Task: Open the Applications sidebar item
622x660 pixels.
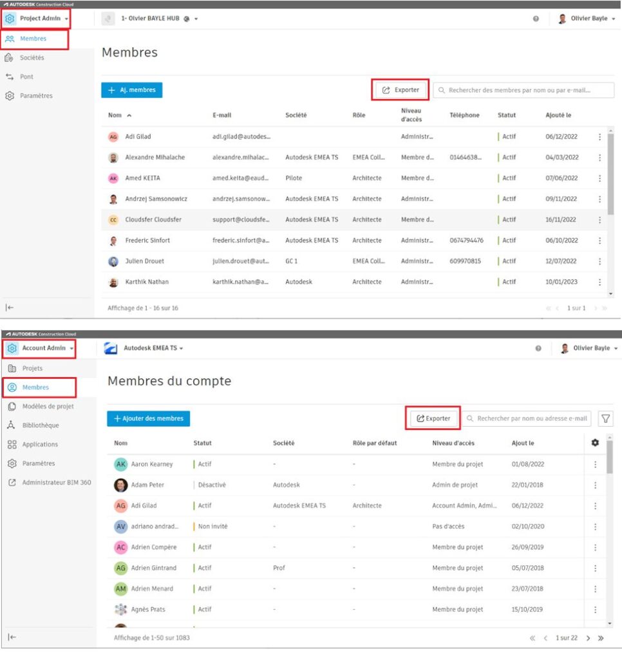Action: coord(40,445)
